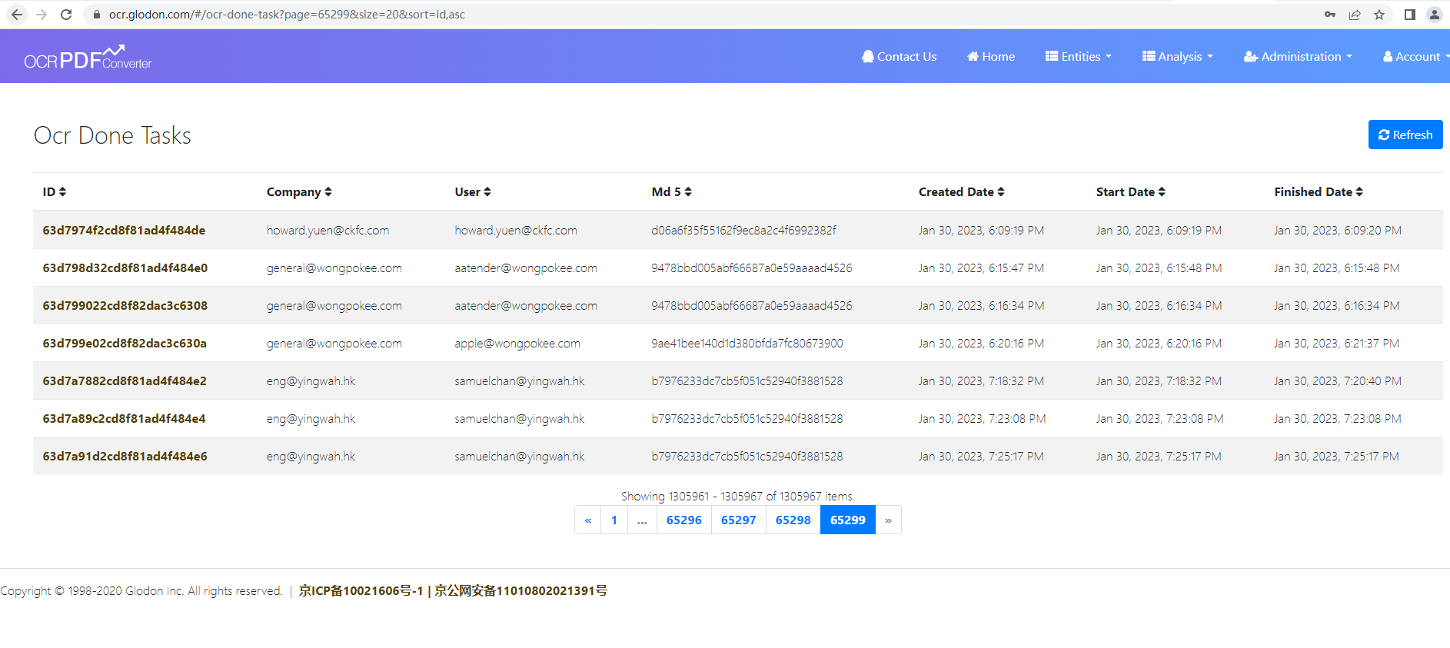Click the public security record footer link
Screen dimensions: 1450x648
(520, 590)
